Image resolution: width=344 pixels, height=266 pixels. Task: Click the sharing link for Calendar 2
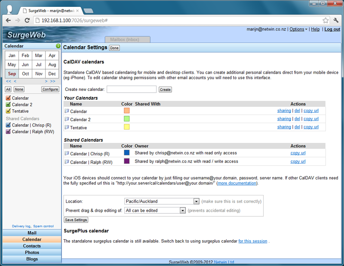(x=284, y=119)
